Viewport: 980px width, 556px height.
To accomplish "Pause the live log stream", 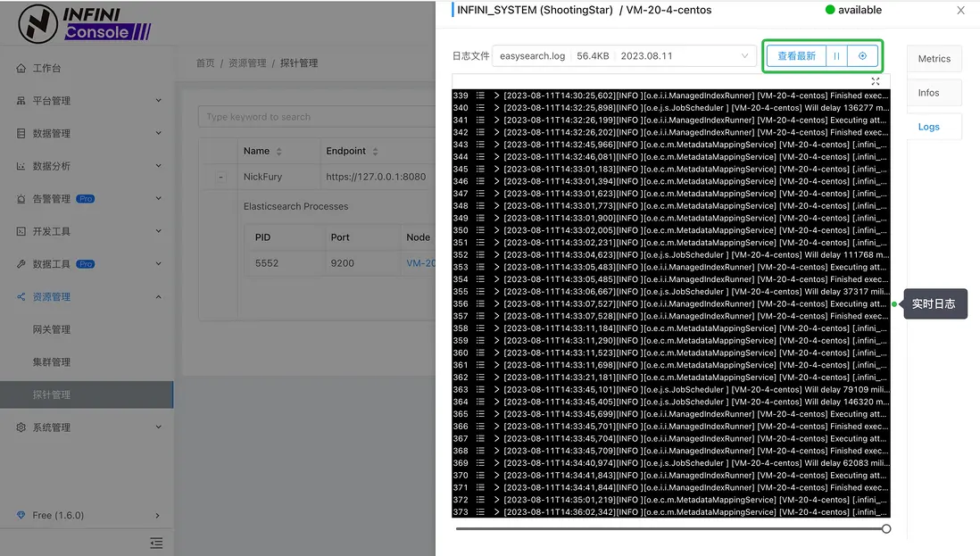I will [836, 56].
